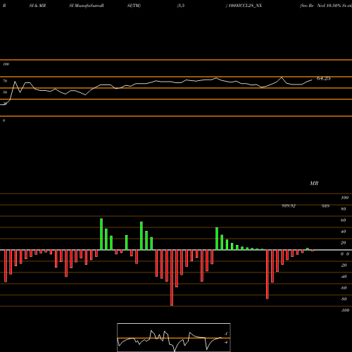352x352 pixels.
Task: Click the 939.92 value above the bars
Action: pyautogui.click(x=289, y=206)
